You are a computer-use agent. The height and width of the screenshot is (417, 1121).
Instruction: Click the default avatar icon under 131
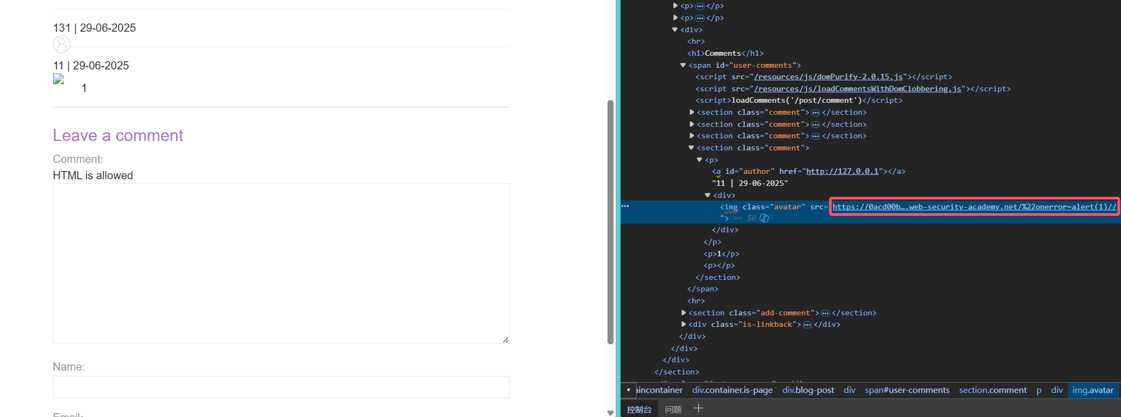coord(62,44)
